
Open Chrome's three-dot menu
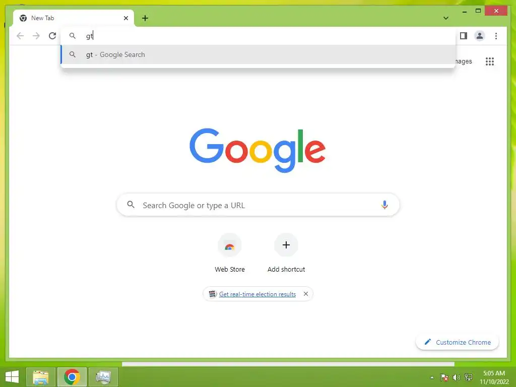(x=496, y=36)
